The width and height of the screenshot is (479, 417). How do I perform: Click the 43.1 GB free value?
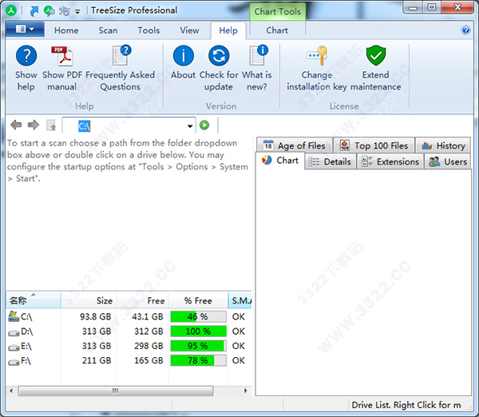click(148, 316)
